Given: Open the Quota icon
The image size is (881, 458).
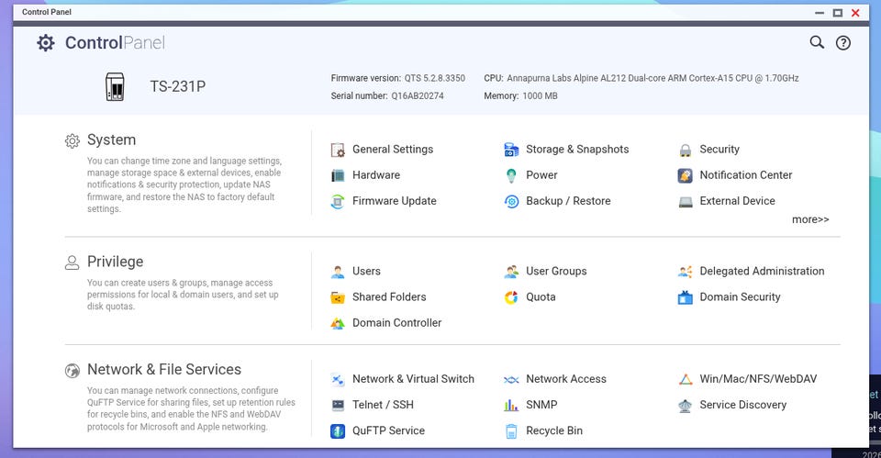Looking at the screenshot, I should [511, 297].
